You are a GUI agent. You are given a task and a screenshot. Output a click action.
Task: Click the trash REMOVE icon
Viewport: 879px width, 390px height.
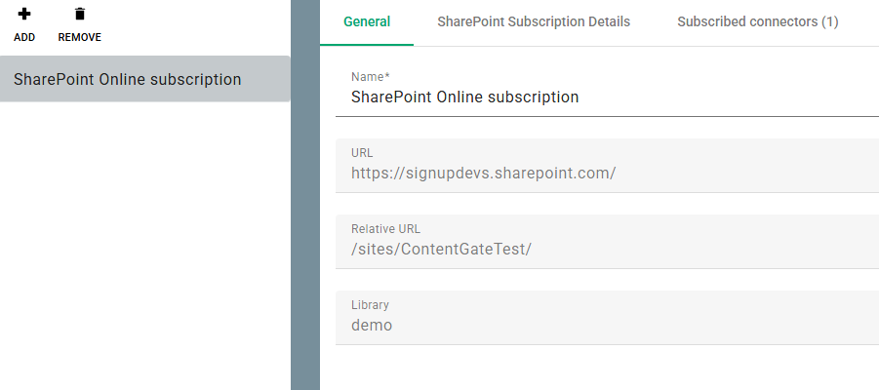coord(80,14)
